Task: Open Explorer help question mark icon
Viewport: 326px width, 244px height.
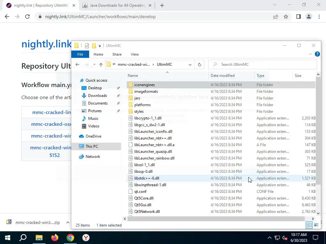Action: click(x=317, y=54)
